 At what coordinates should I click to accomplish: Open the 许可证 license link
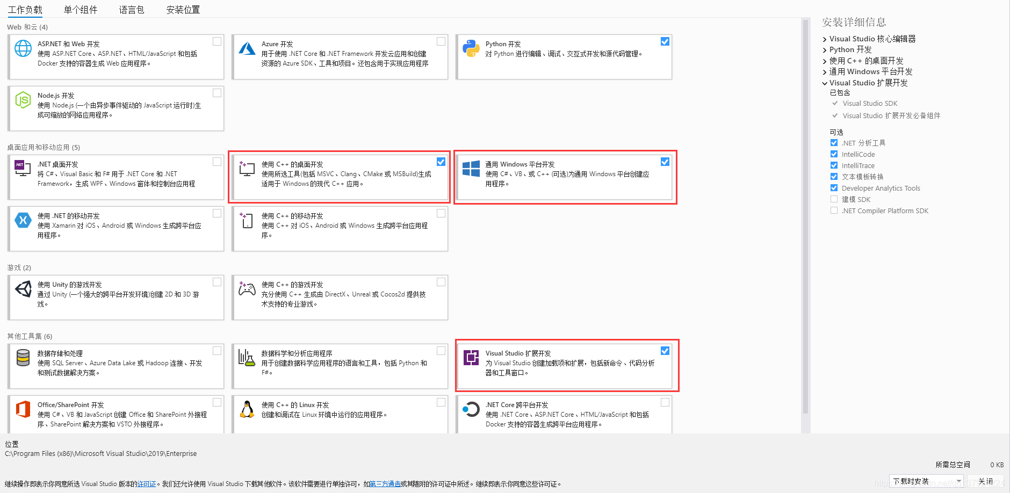coord(147,484)
